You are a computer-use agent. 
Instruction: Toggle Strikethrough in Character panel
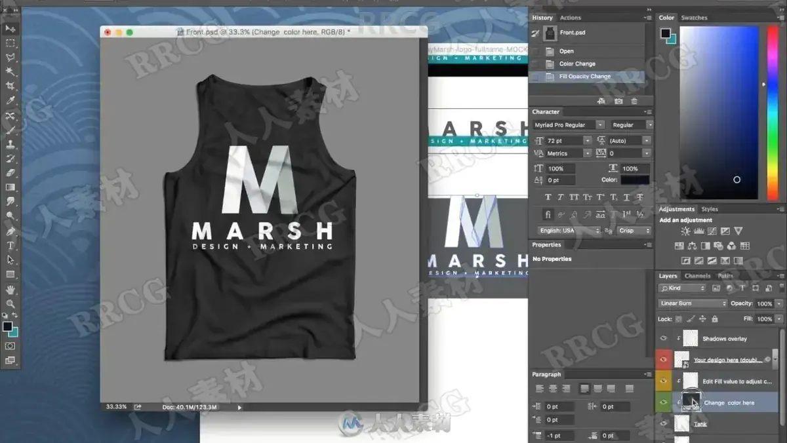pos(639,197)
